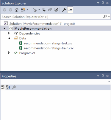Select the Solution 'MovieRecommendation' node
Image resolution: width=111 pixels, height=120 pixels.
[x=42, y=24]
